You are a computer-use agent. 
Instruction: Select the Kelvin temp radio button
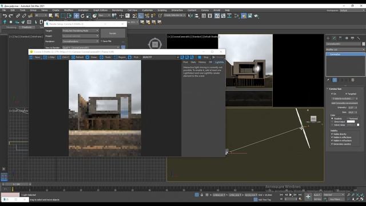point(332,125)
